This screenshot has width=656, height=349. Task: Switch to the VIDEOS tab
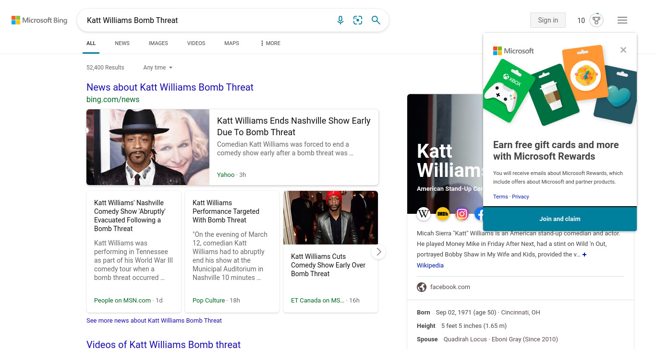pos(196,43)
